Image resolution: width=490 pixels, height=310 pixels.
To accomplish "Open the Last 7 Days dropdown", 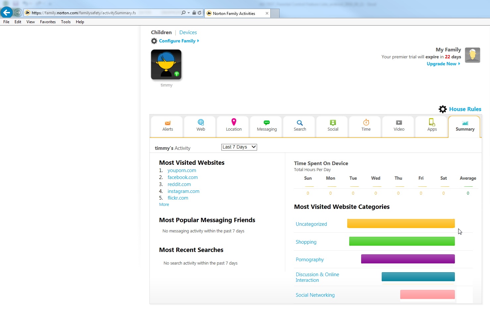I will point(239,147).
